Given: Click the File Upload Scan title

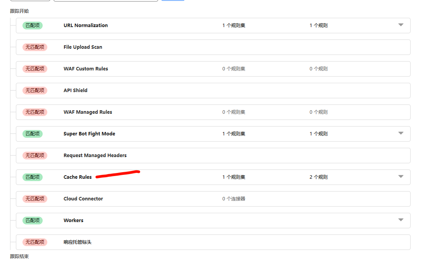Looking at the screenshot, I should point(83,47).
